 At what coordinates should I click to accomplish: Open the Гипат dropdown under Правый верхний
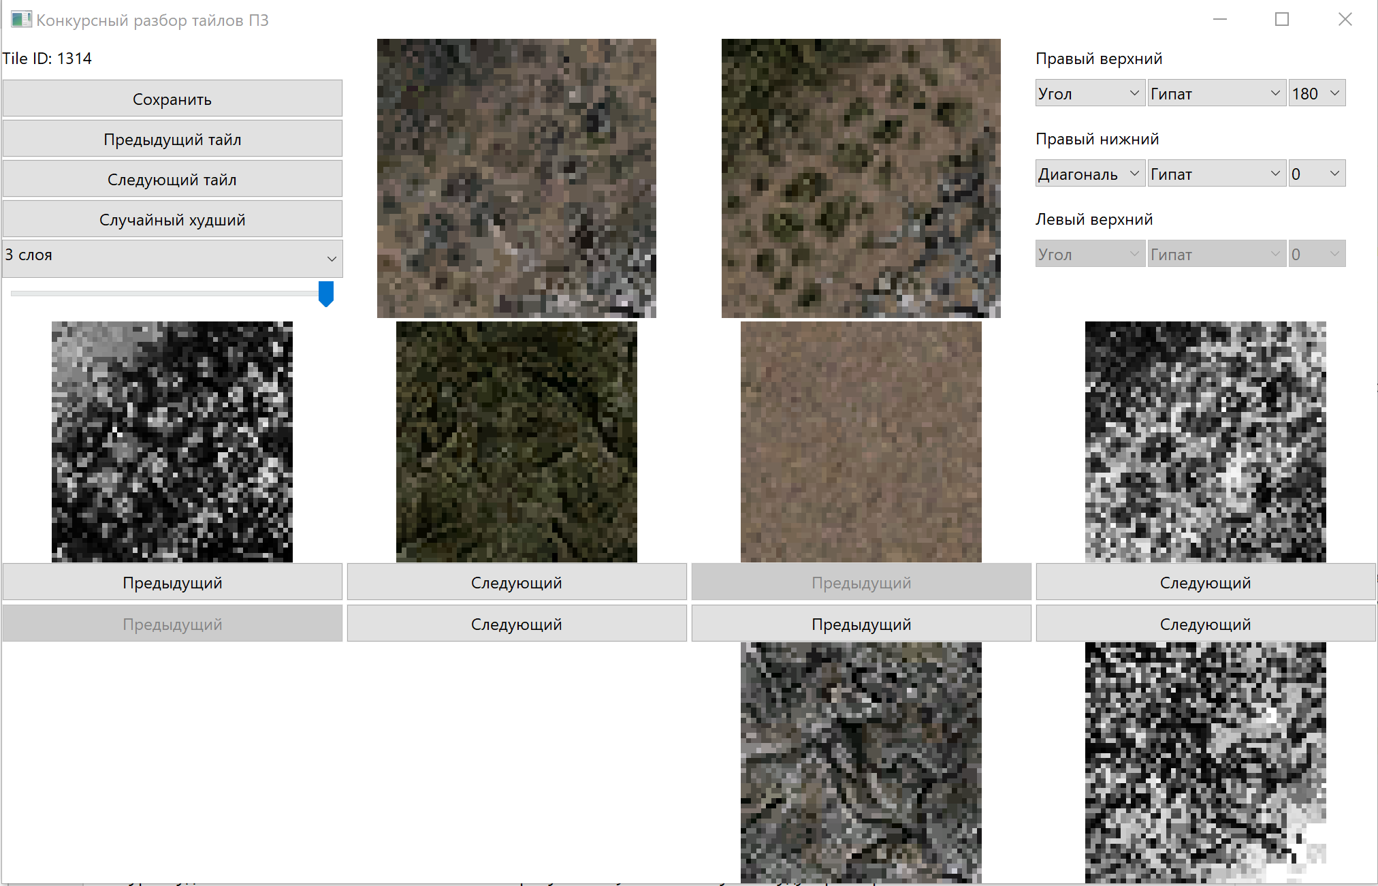coord(1215,93)
